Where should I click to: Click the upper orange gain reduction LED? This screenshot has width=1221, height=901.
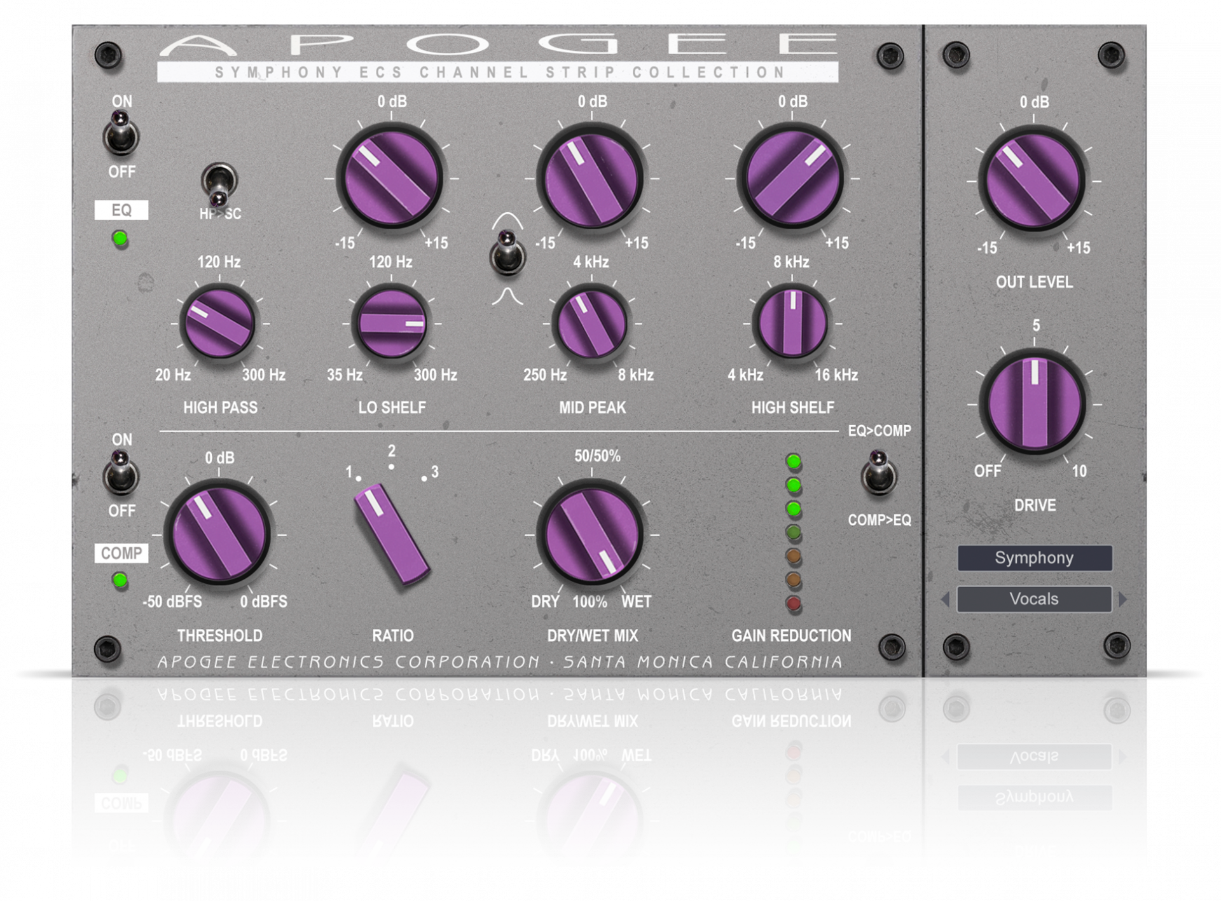tap(793, 557)
